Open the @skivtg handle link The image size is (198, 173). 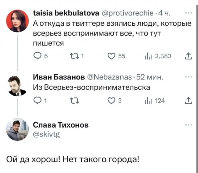pos(46,134)
